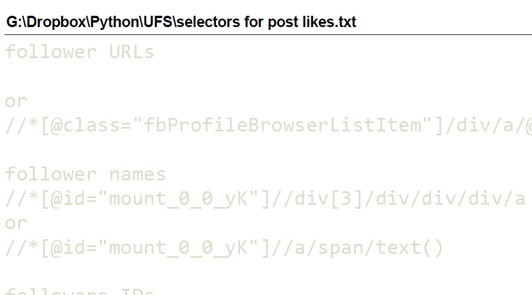Click the second "or" between the mount XPath lines
This screenshot has width=532, height=295.
[x=16, y=223]
